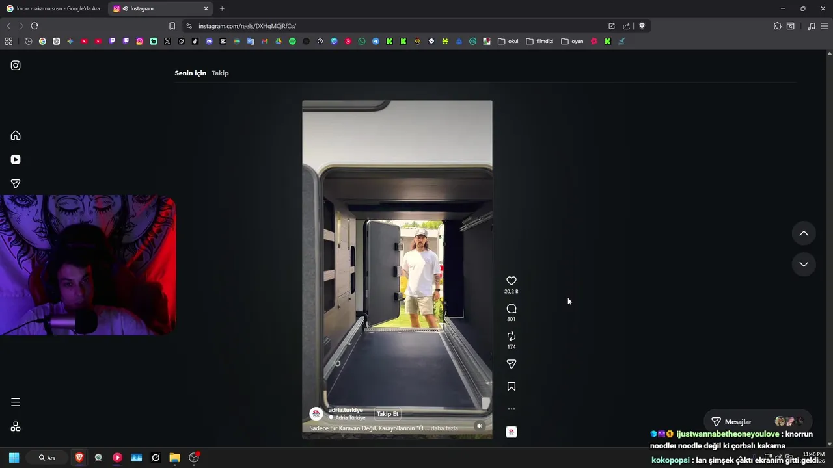Viewport: 833px width, 468px height.
Task: Open File Explorer from taskbar
Action: point(174,458)
